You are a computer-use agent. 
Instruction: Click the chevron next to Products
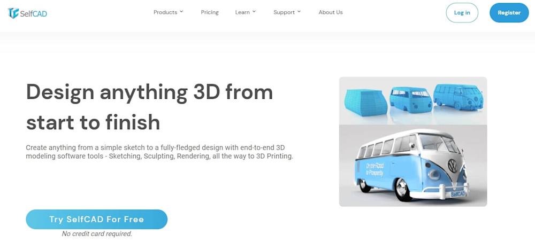[181, 12]
